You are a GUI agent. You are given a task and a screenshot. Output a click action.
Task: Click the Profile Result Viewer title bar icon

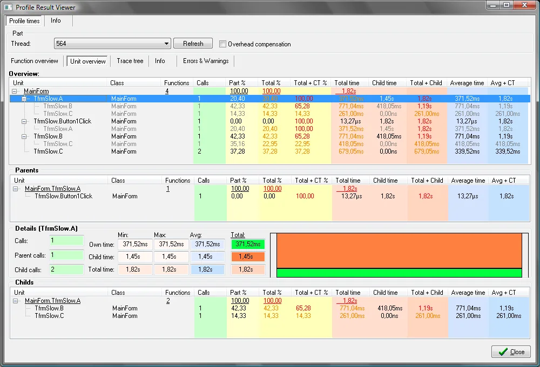(8, 7)
